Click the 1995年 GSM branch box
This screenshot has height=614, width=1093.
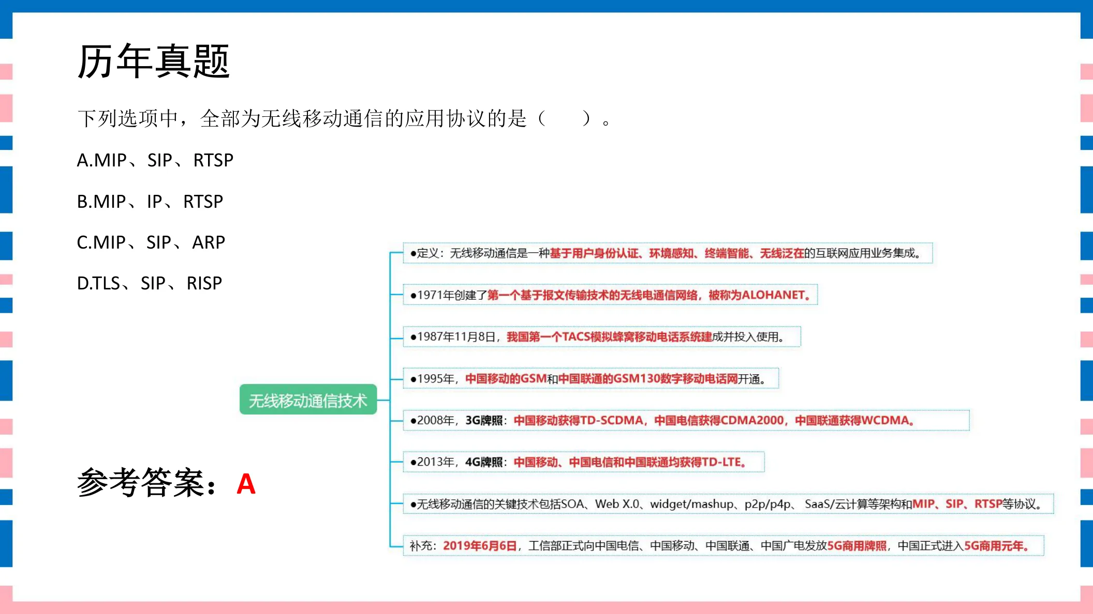click(x=591, y=378)
